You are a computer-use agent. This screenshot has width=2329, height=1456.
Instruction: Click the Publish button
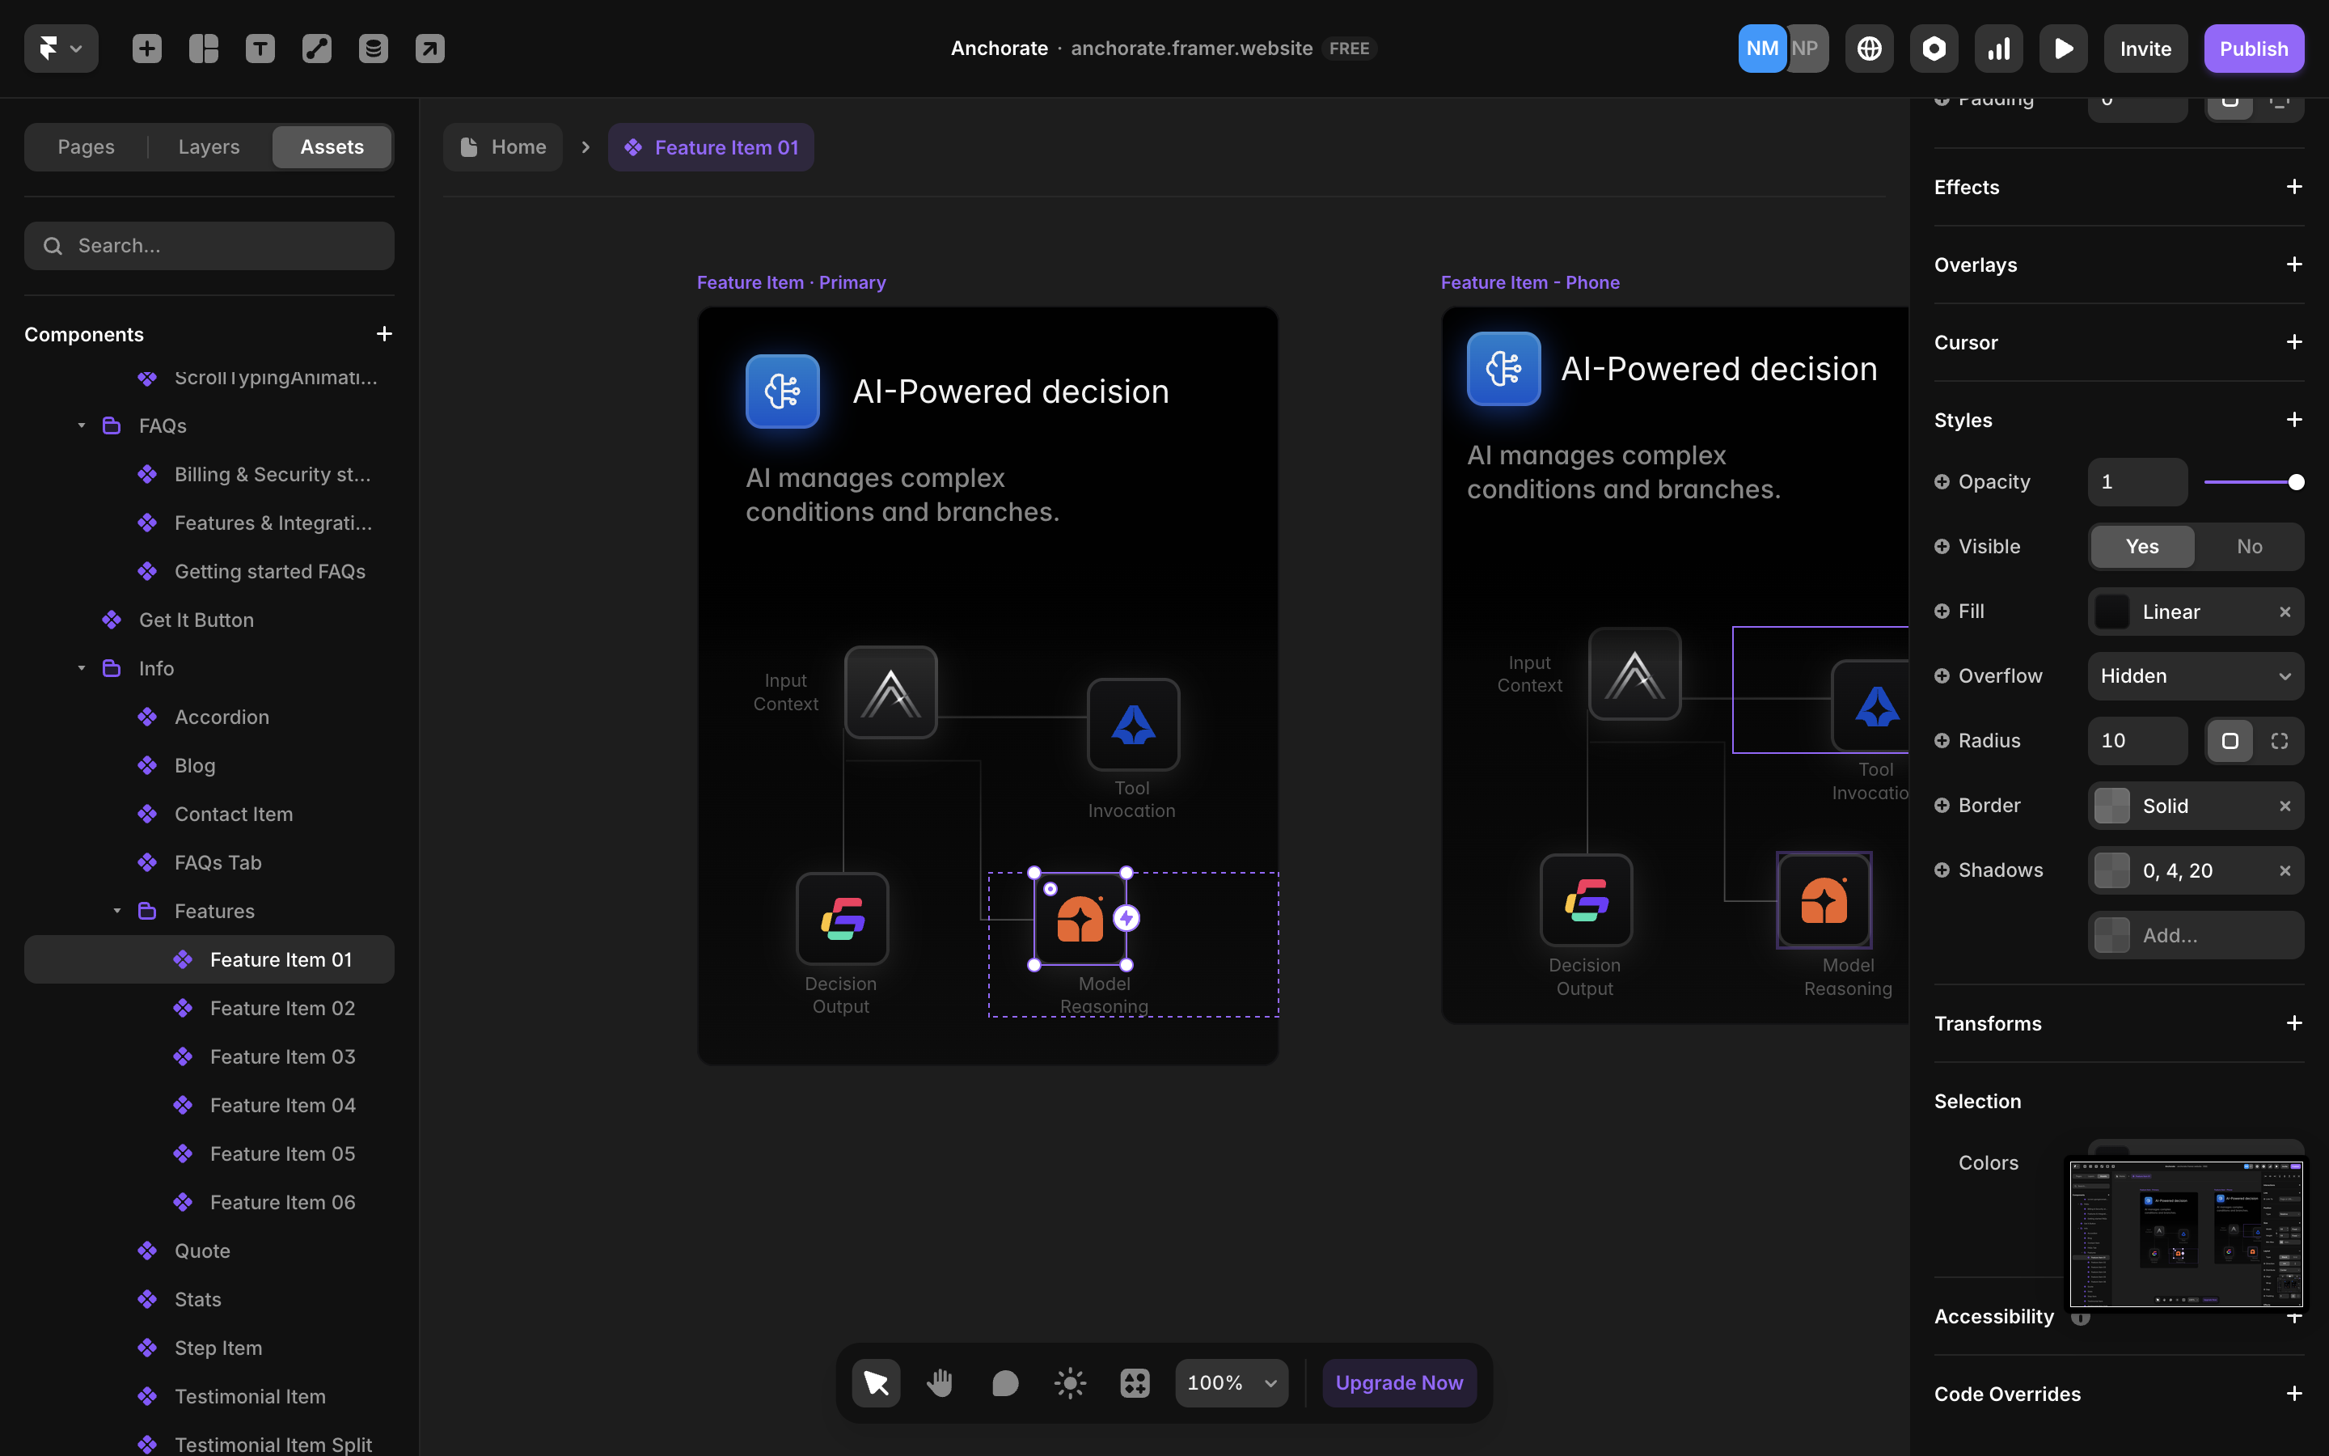[2253, 49]
